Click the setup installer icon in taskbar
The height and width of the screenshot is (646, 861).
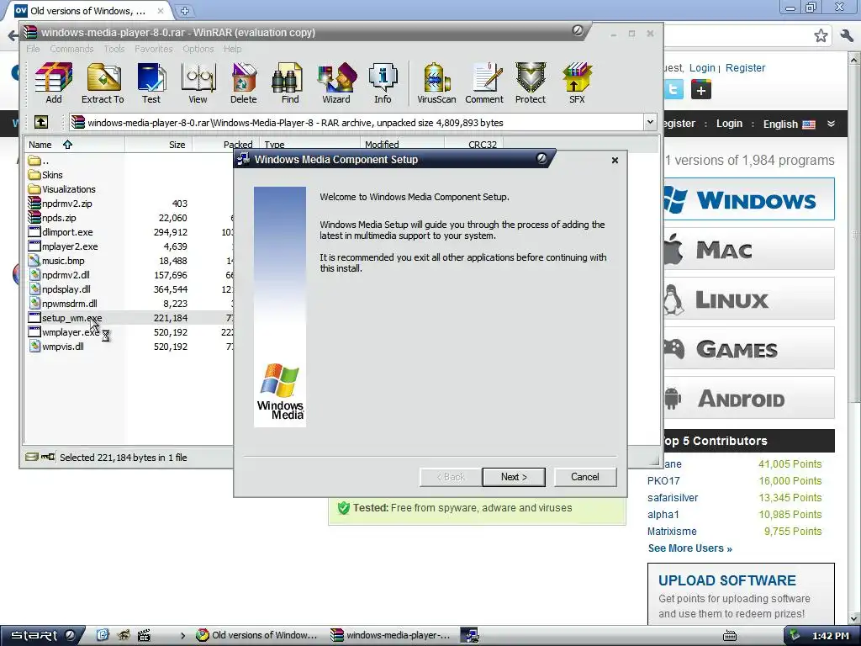[x=469, y=635]
